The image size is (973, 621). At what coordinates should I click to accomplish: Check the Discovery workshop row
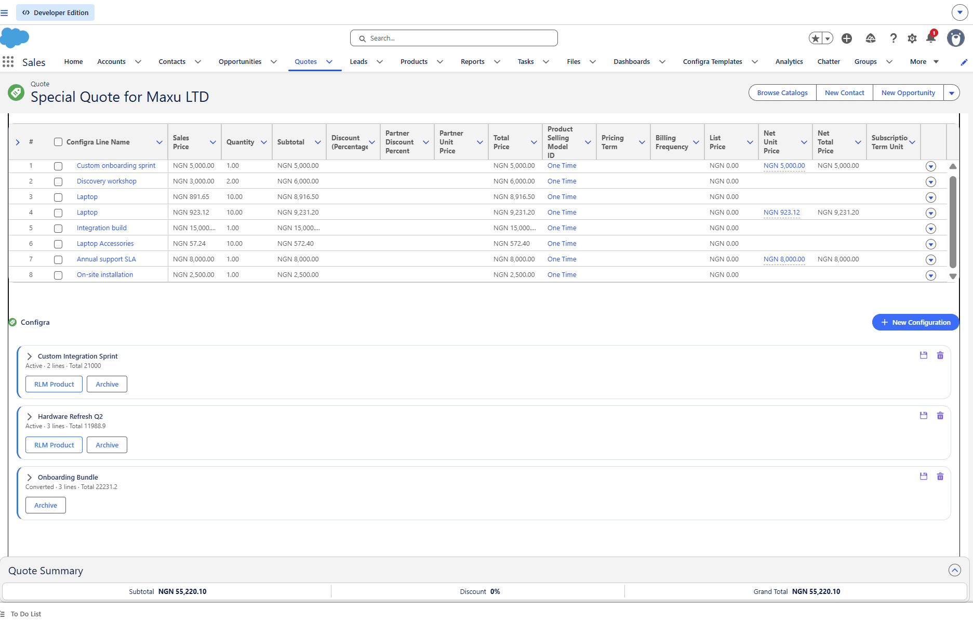(58, 182)
